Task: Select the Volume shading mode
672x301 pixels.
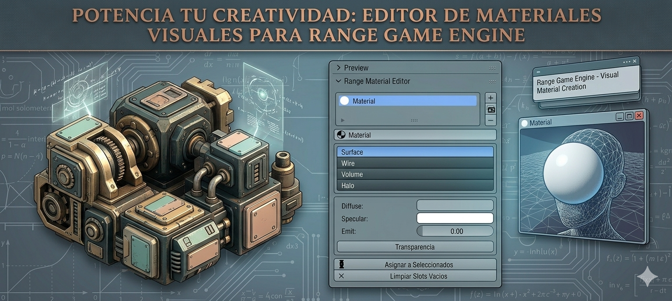Action: point(415,174)
